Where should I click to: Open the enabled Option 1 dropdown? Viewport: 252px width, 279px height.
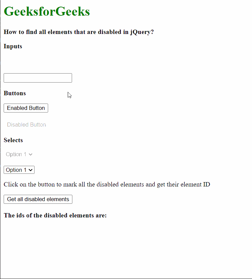(x=19, y=170)
